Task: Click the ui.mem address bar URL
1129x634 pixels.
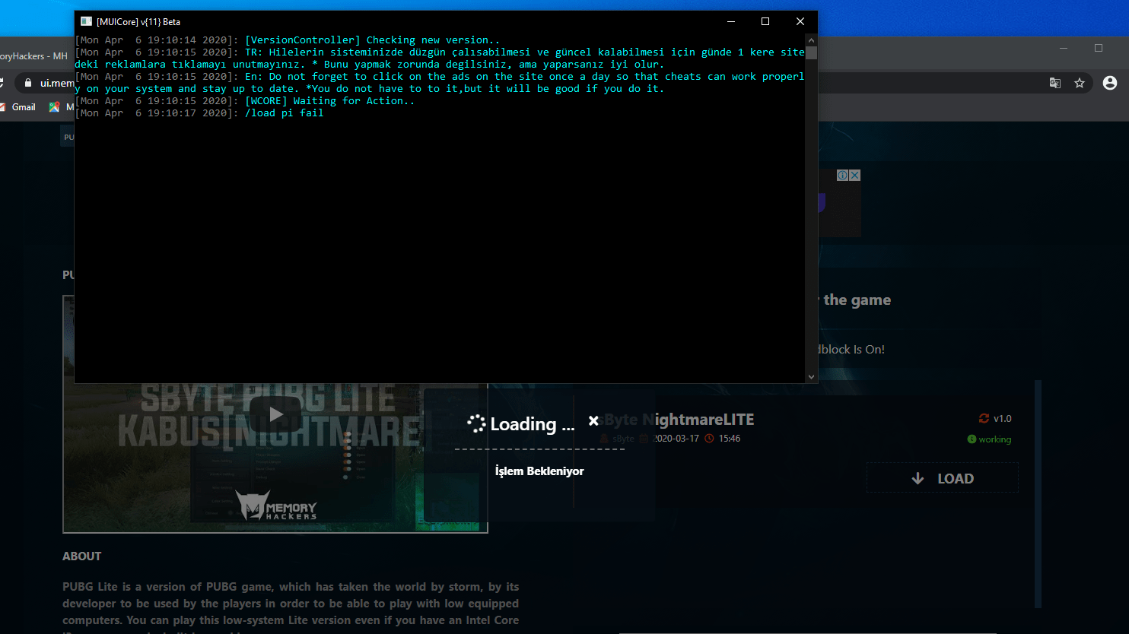Action: pyautogui.click(x=57, y=83)
